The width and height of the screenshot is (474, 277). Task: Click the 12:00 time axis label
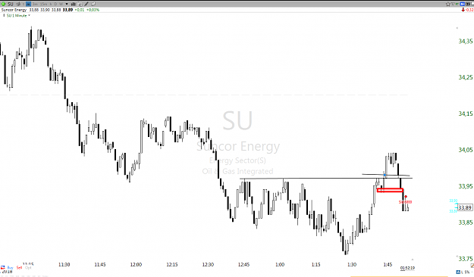136,265
